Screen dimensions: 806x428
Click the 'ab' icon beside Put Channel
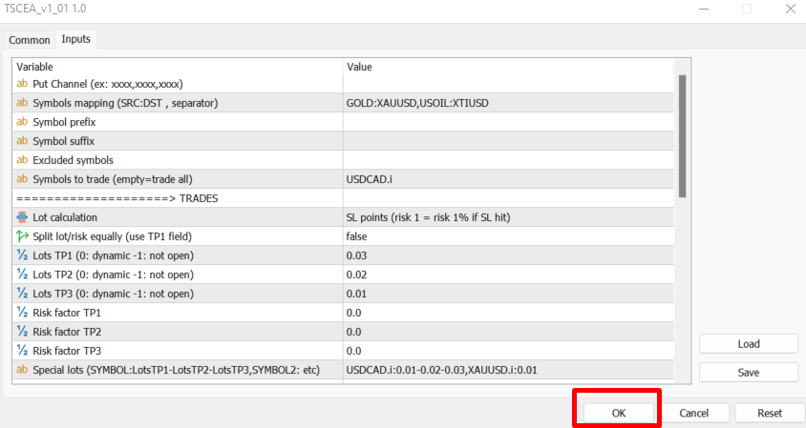23,84
